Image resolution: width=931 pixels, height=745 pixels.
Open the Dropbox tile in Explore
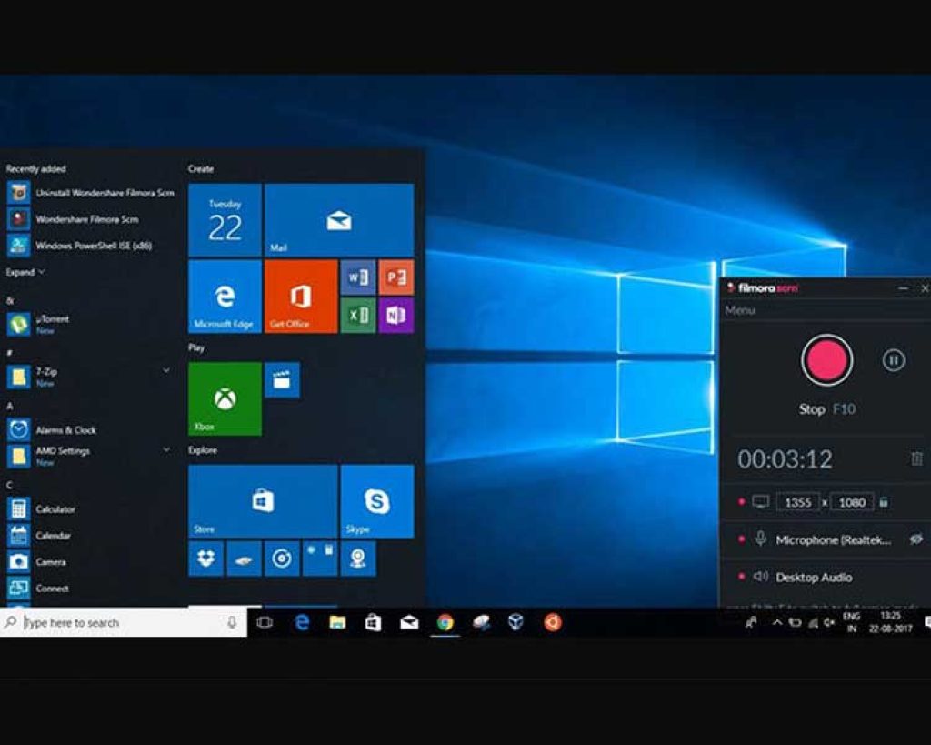coord(205,559)
